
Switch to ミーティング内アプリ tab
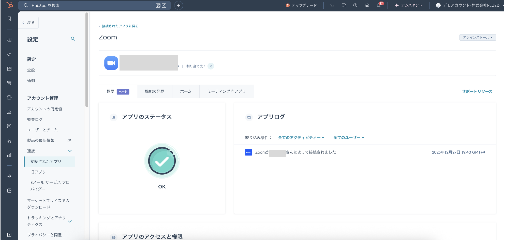pyautogui.click(x=226, y=91)
